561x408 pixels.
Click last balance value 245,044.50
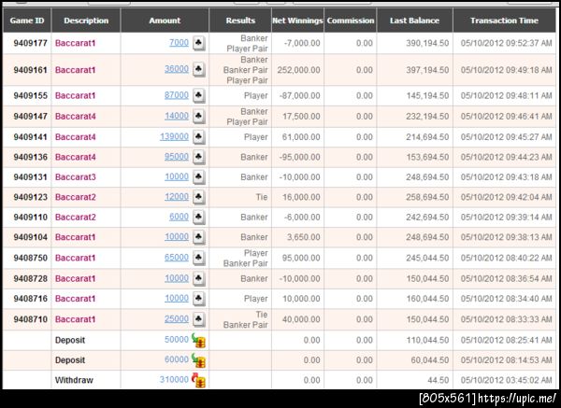click(x=427, y=258)
